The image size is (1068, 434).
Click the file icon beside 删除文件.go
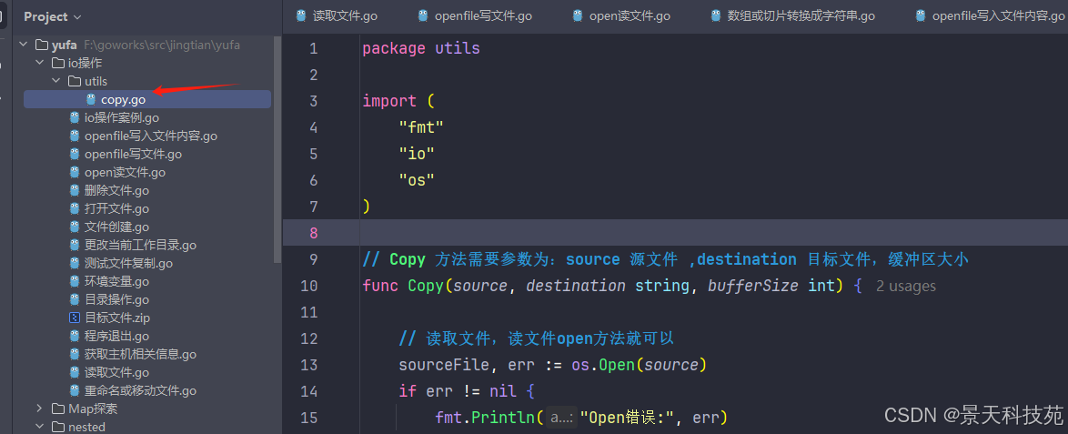pos(75,191)
